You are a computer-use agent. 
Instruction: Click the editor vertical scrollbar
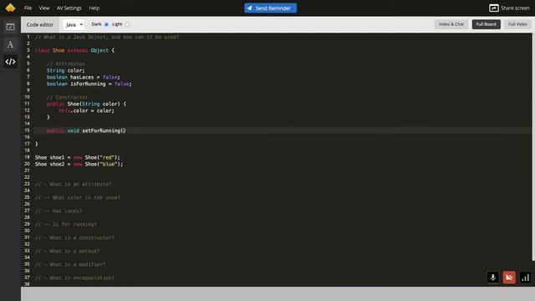(x=533, y=147)
